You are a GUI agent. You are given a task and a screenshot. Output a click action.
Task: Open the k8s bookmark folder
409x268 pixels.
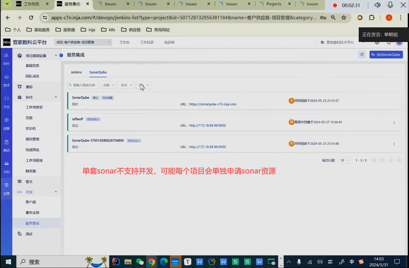[x=108, y=30]
